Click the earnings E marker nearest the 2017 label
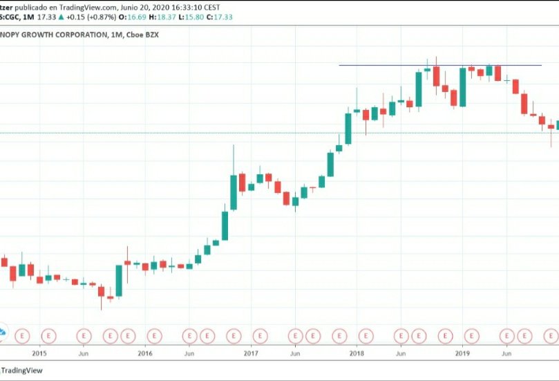Screen dimensions: 559x381 260,336
